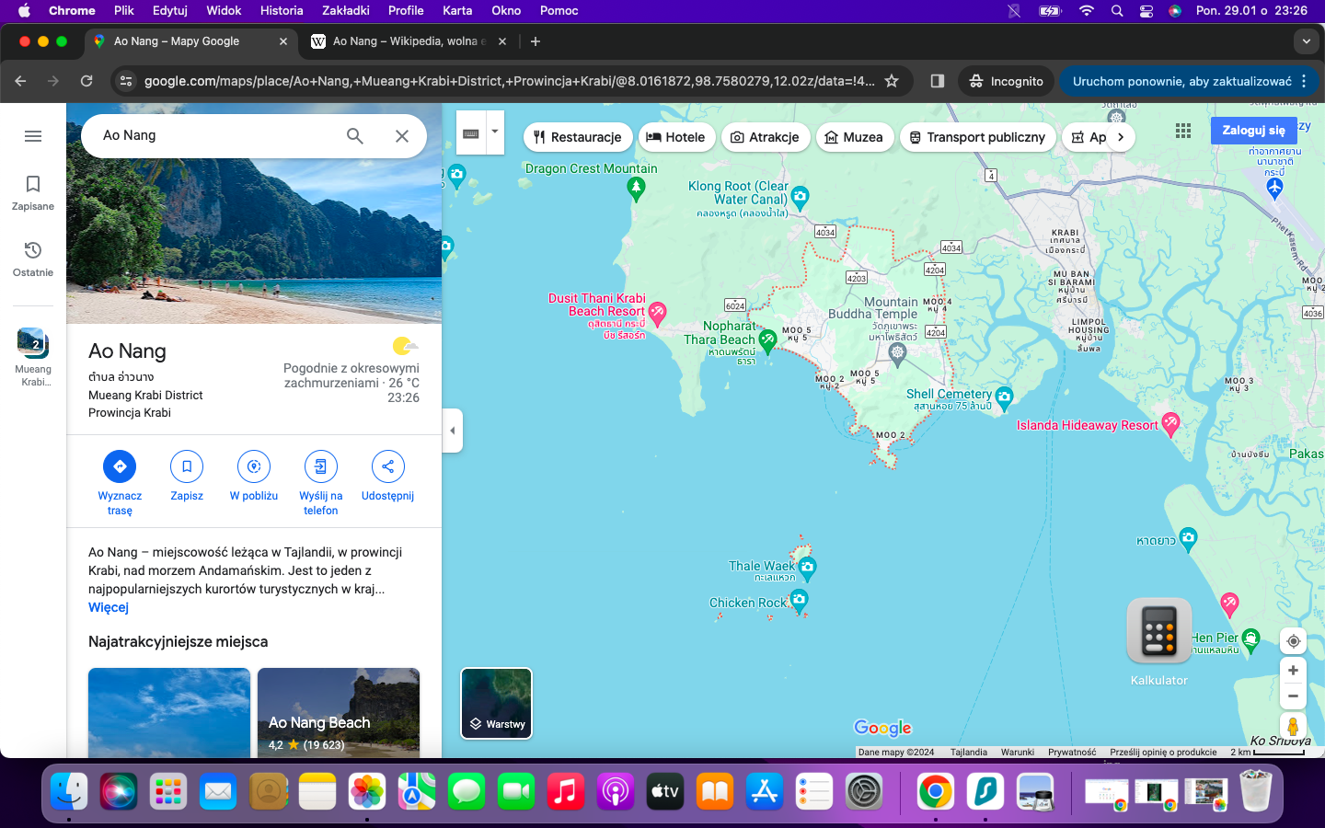Image resolution: width=1325 pixels, height=828 pixels.
Task: Open sharing via the Udostępnij icon
Action: point(387,466)
